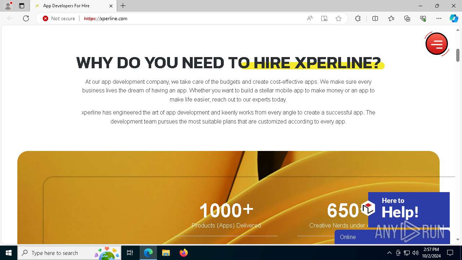Open Browser essentials heart icon
The height and width of the screenshot is (260, 462).
tap(423, 18)
